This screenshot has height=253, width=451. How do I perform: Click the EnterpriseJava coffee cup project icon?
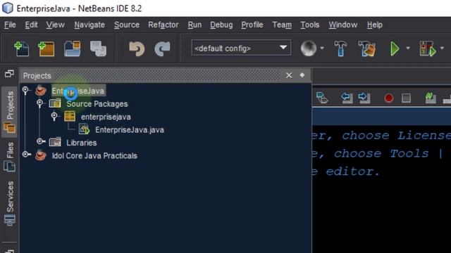(41, 91)
